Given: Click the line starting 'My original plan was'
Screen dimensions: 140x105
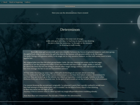Looking at the screenshot, I should [x=63, y=62].
